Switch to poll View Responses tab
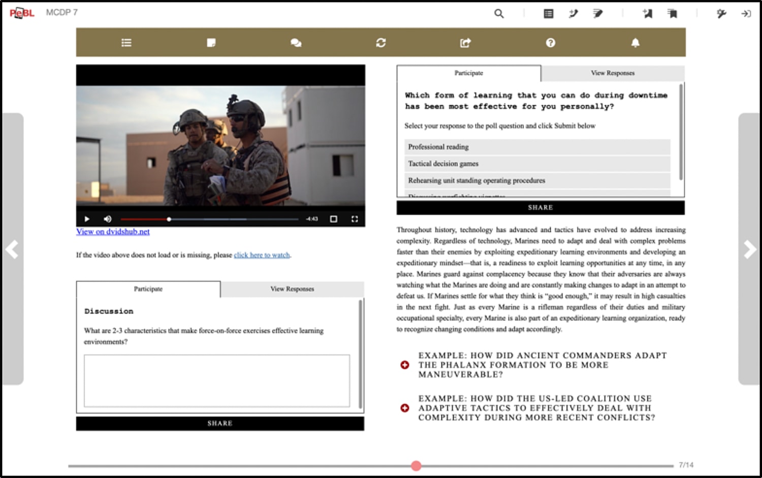Image resolution: width=762 pixels, height=478 pixels. coord(613,73)
